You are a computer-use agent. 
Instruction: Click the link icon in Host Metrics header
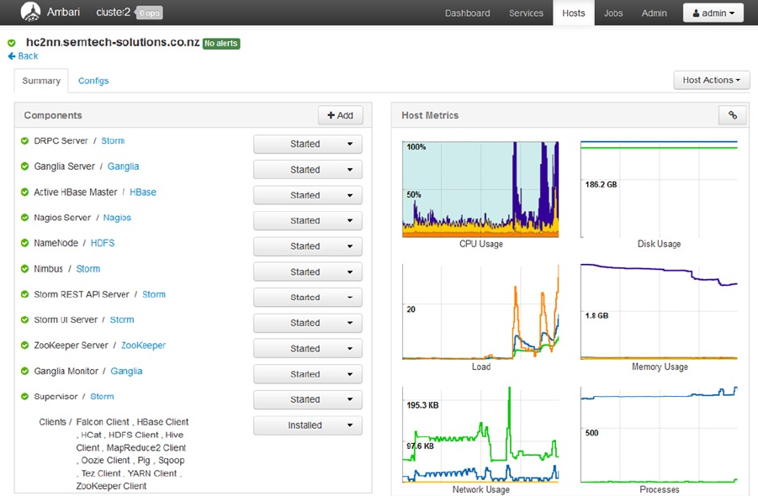[x=733, y=115]
